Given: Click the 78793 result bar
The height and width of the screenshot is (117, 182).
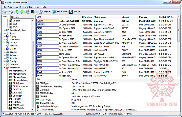Looking at the screenshot, I should (x=48, y=28).
